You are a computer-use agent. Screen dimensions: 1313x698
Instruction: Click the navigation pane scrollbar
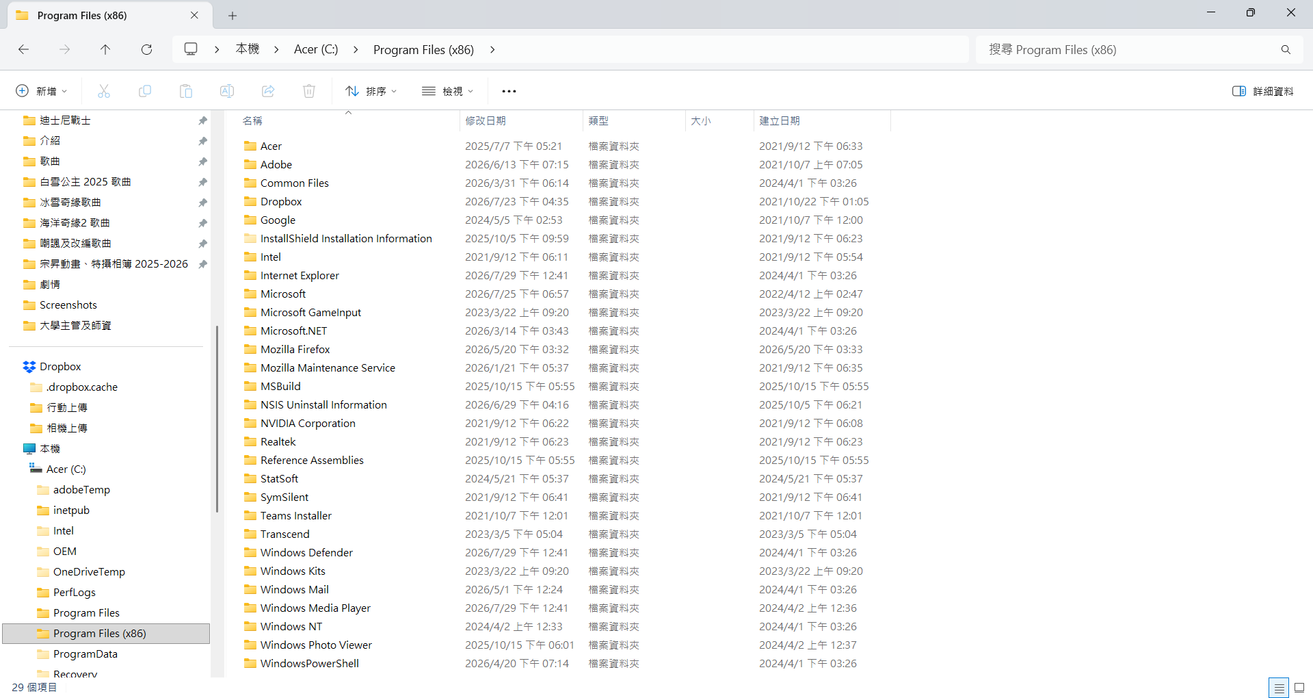pos(217,419)
